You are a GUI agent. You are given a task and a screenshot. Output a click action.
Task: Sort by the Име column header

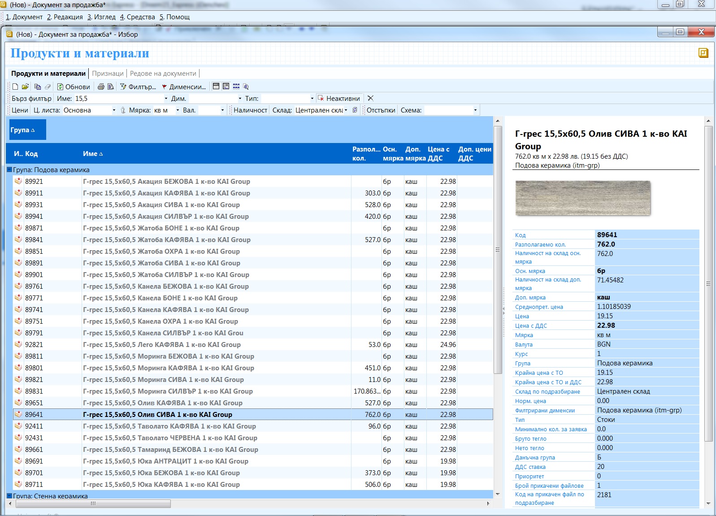(215, 154)
